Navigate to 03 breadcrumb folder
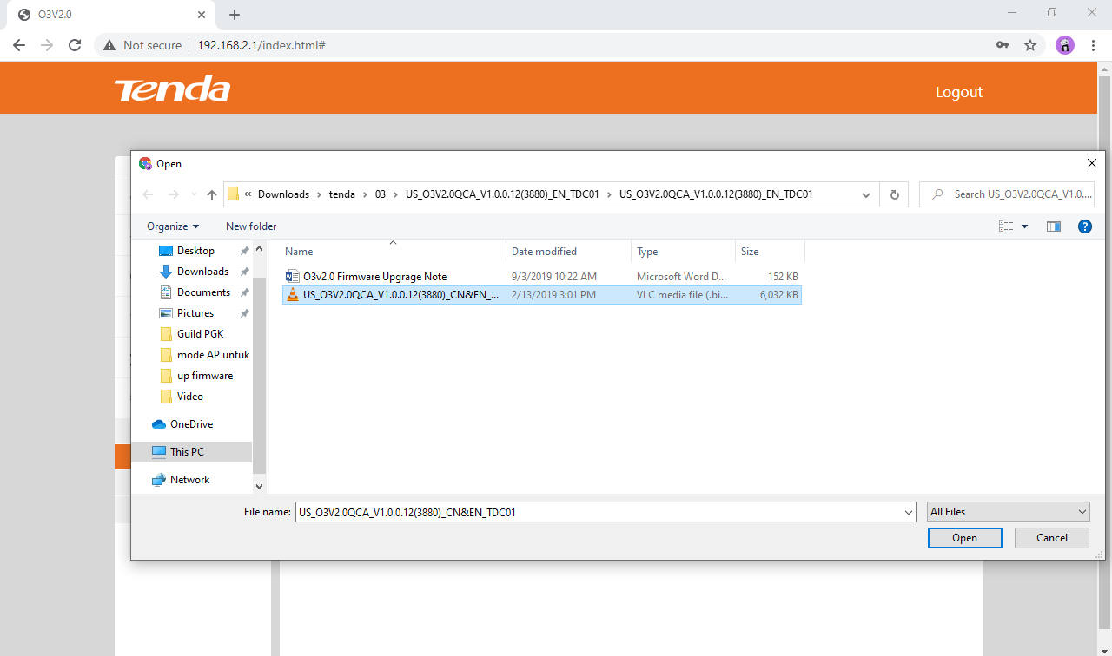 pos(381,194)
